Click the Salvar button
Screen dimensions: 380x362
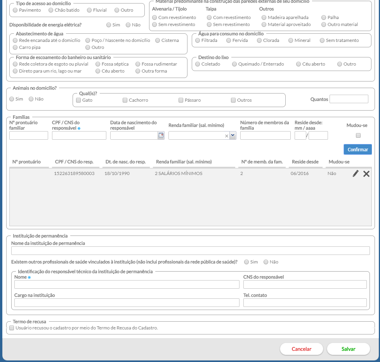(x=349, y=349)
